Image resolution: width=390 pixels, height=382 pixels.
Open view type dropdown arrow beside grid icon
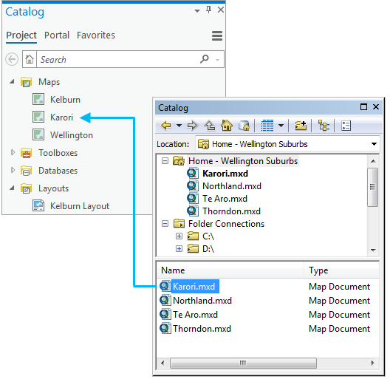(x=281, y=125)
